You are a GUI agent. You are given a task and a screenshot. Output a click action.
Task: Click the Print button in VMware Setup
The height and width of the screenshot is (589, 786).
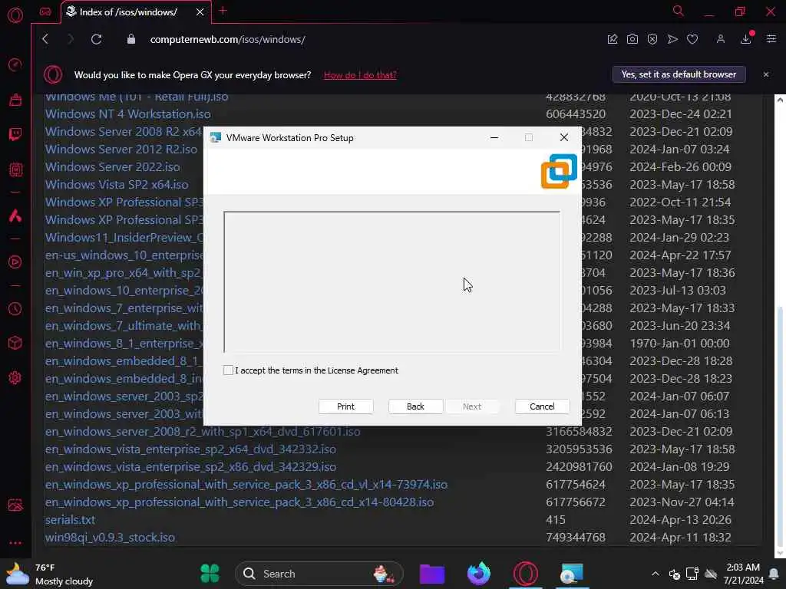click(x=345, y=406)
